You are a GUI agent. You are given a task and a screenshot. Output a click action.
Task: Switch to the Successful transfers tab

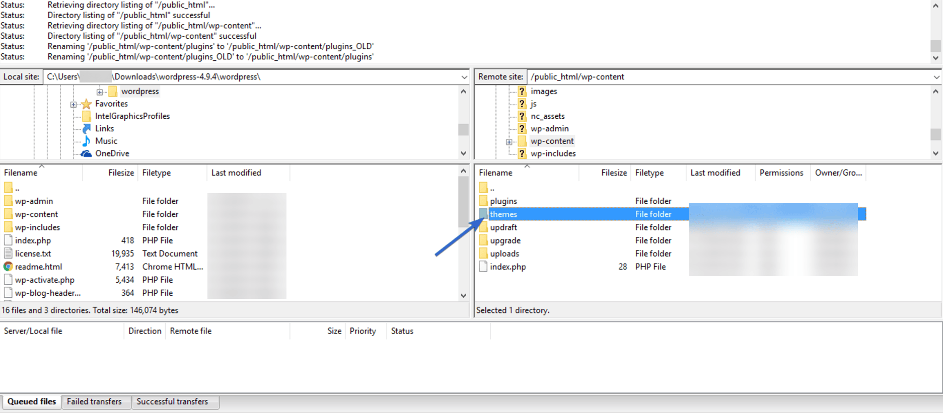pyautogui.click(x=172, y=401)
